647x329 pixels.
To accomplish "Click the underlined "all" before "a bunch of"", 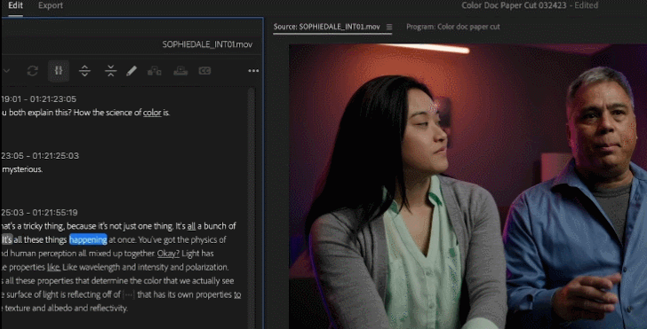I will [x=191, y=226].
